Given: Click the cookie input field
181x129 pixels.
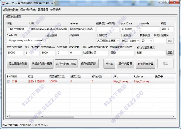Looking at the screenshot, I should (x=150, y=29).
